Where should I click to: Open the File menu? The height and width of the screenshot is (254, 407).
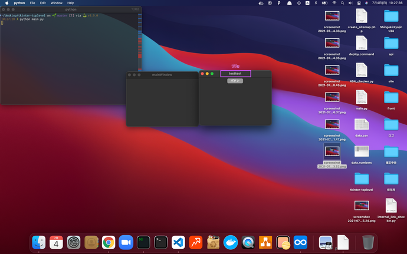pyautogui.click(x=32, y=3)
